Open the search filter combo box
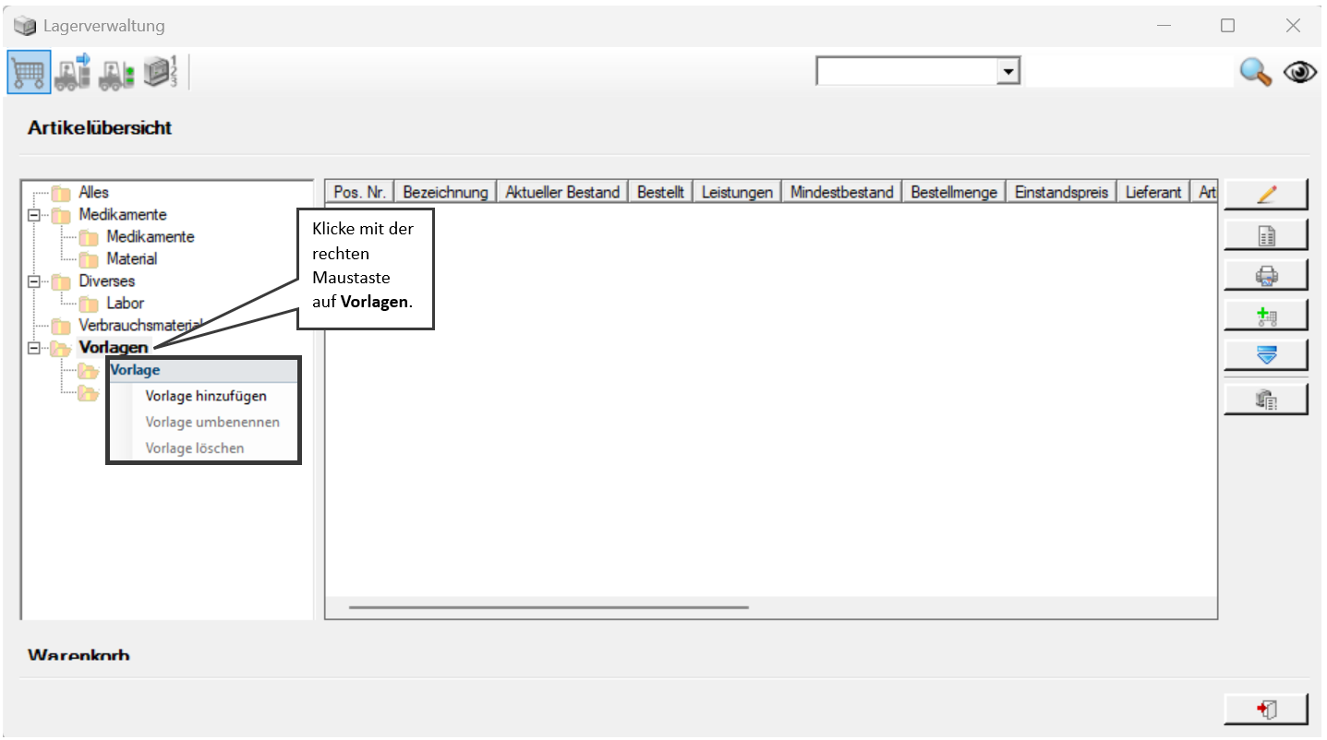 pyautogui.click(x=918, y=72)
